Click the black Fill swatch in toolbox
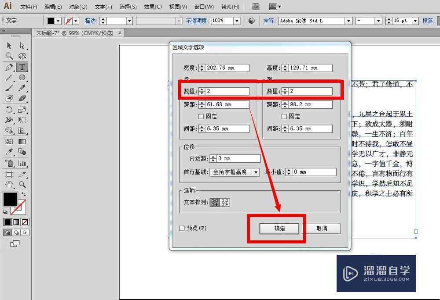This screenshot has width=440, height=300. tap(10, 200)
